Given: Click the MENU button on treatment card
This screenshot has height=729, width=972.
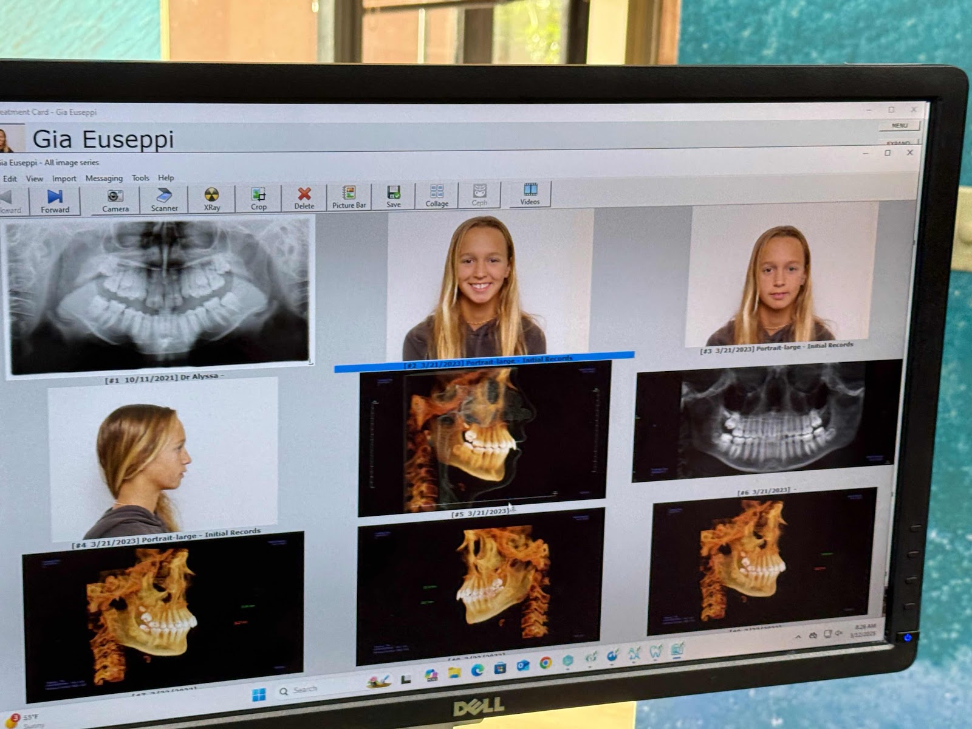Looking at the screenshot, I should (x=899, y=125).
